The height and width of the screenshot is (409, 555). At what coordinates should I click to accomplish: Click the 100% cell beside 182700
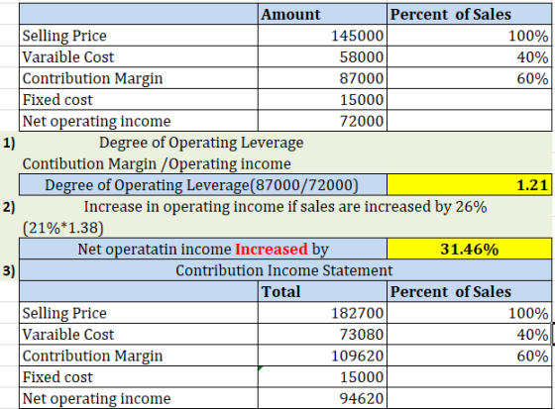pyautogui.click(x=470, y=313)
